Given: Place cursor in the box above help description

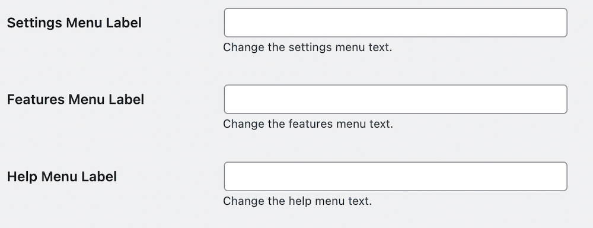Looking at the screenshot, I should pyautogui.click(x=396, y=176).
